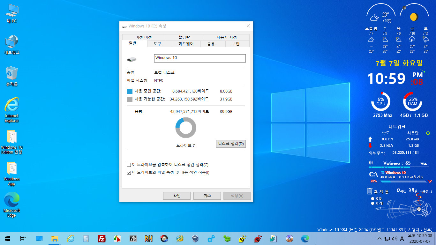Select the 휴지통 recycle bin desktop icon
436x245 pixels.
point(12,77)
